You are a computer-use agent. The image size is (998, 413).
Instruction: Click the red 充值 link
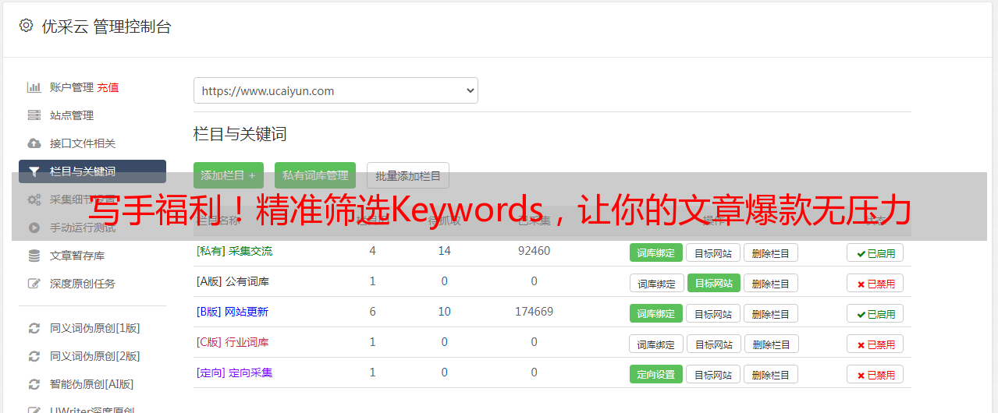click(108, 87)
